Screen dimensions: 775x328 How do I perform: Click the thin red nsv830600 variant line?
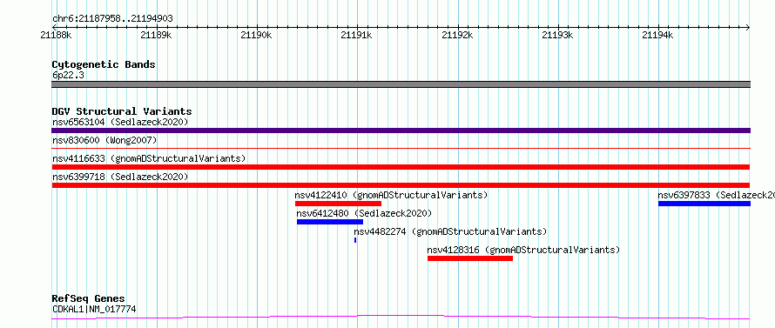tap(401, 148)
